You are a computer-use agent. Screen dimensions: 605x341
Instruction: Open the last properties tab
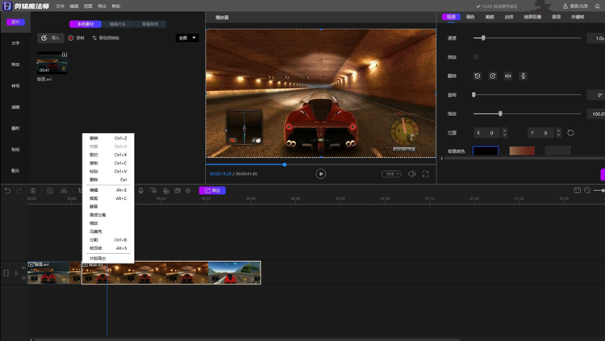coord(578,17)
